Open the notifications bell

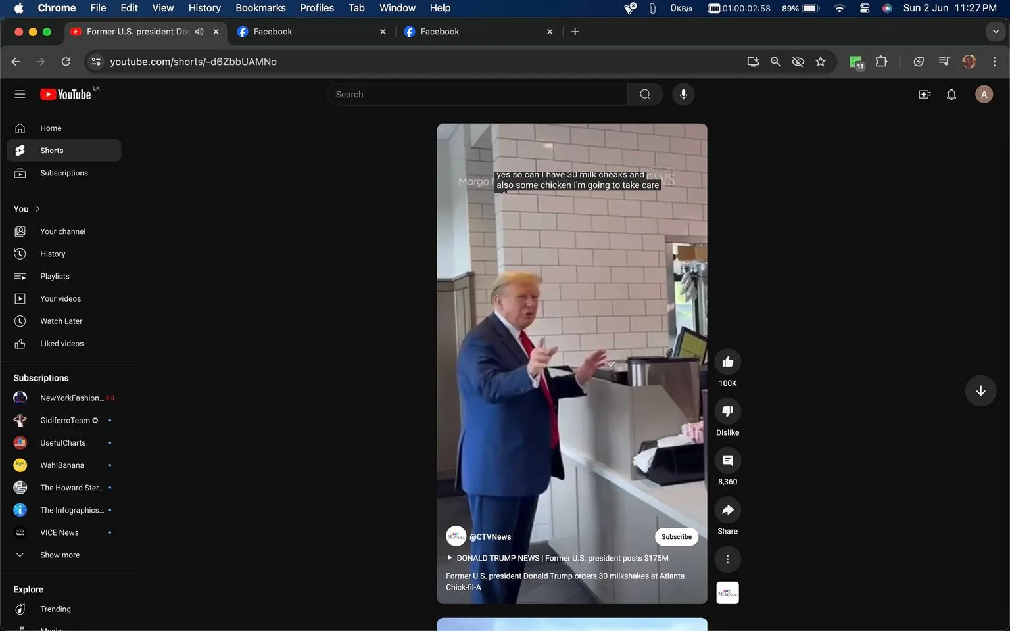point(951,94)
